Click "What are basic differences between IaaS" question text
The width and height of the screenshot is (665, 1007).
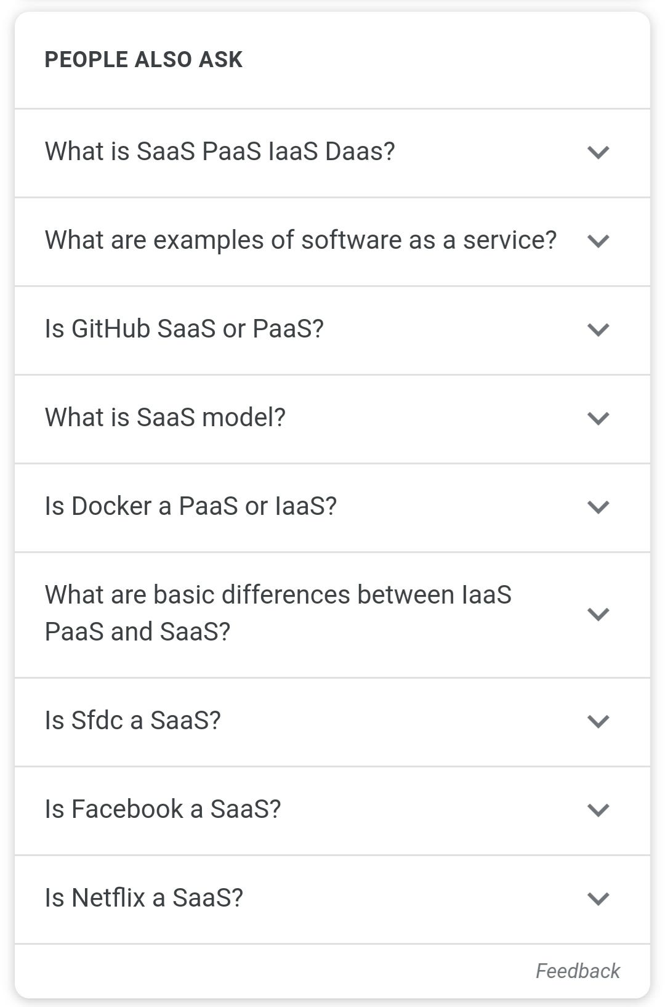(x=278, y=595)
